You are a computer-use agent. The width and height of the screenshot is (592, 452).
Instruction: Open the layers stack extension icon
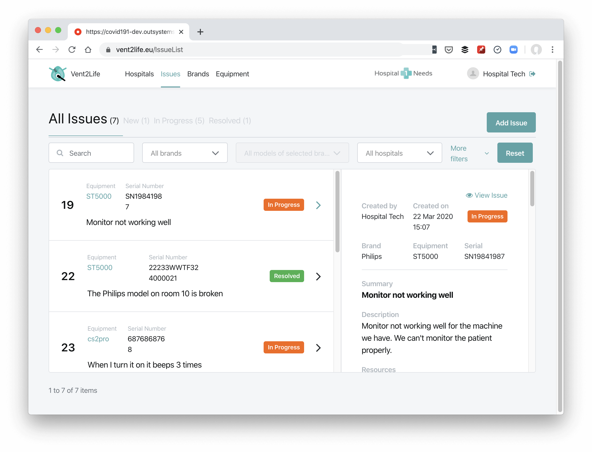click(465, 50)
